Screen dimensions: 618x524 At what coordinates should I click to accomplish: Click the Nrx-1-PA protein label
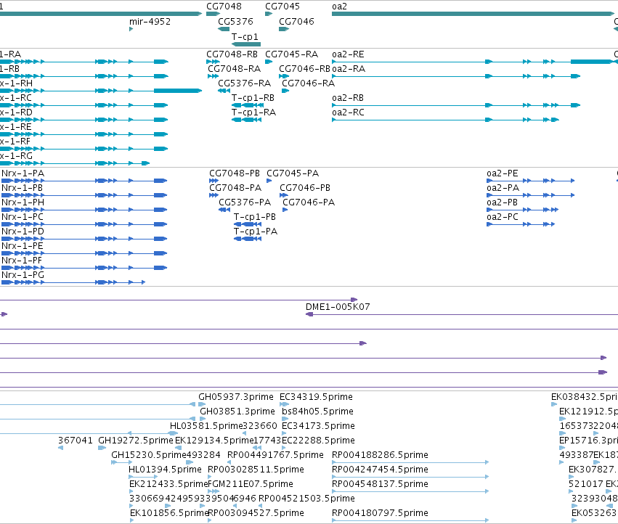pyautogui.click(x=23, y=173)
